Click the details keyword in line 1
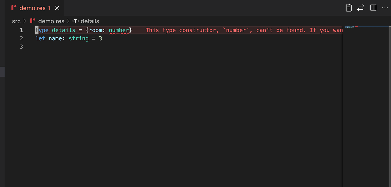Viewport: 391px width, 187px height. [63, 30]
